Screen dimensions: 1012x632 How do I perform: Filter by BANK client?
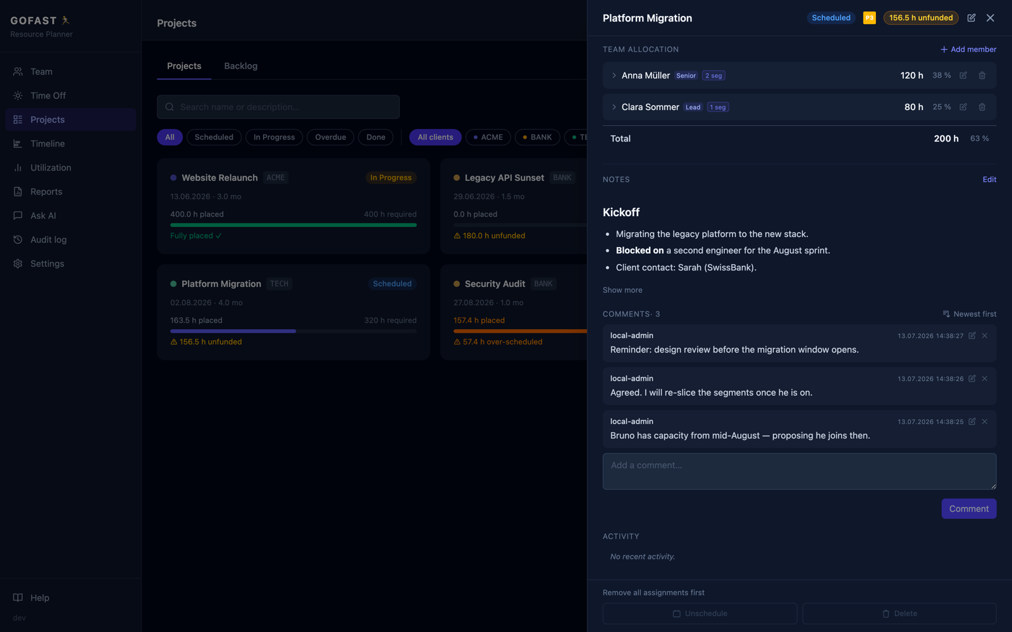click(537, 137)
